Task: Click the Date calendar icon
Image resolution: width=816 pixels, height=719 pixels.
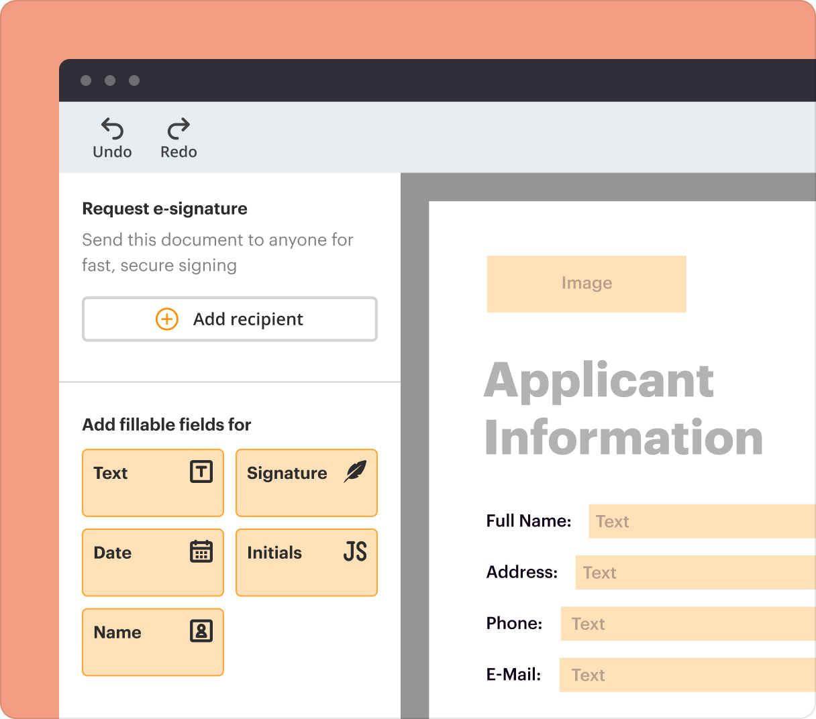Action: (201, 551)
